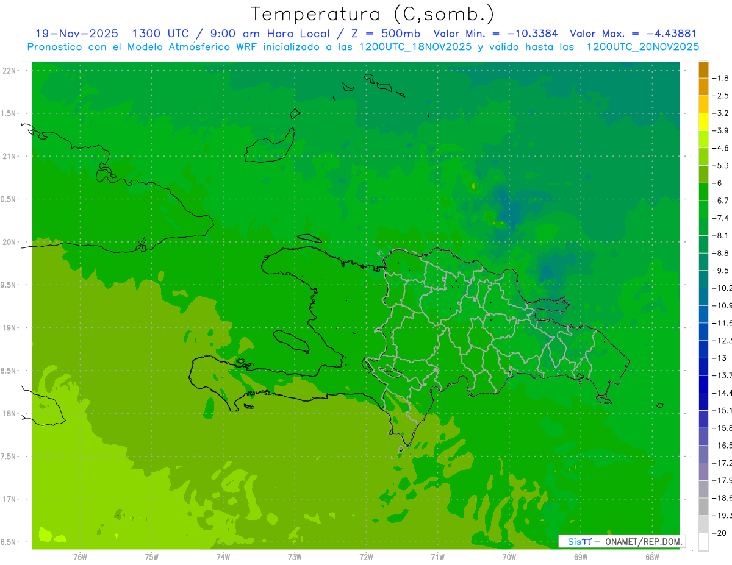Click the colorbar label '-2.5'

coord(720,96)
